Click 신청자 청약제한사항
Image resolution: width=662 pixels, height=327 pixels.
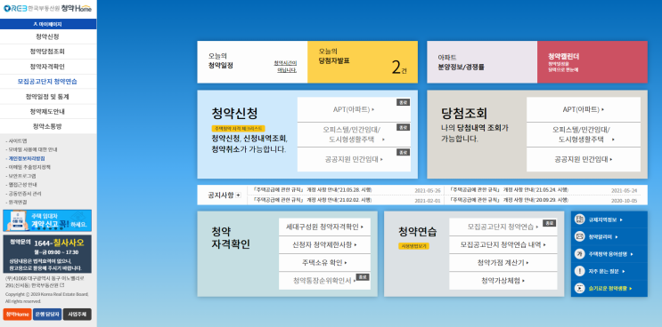324,244
